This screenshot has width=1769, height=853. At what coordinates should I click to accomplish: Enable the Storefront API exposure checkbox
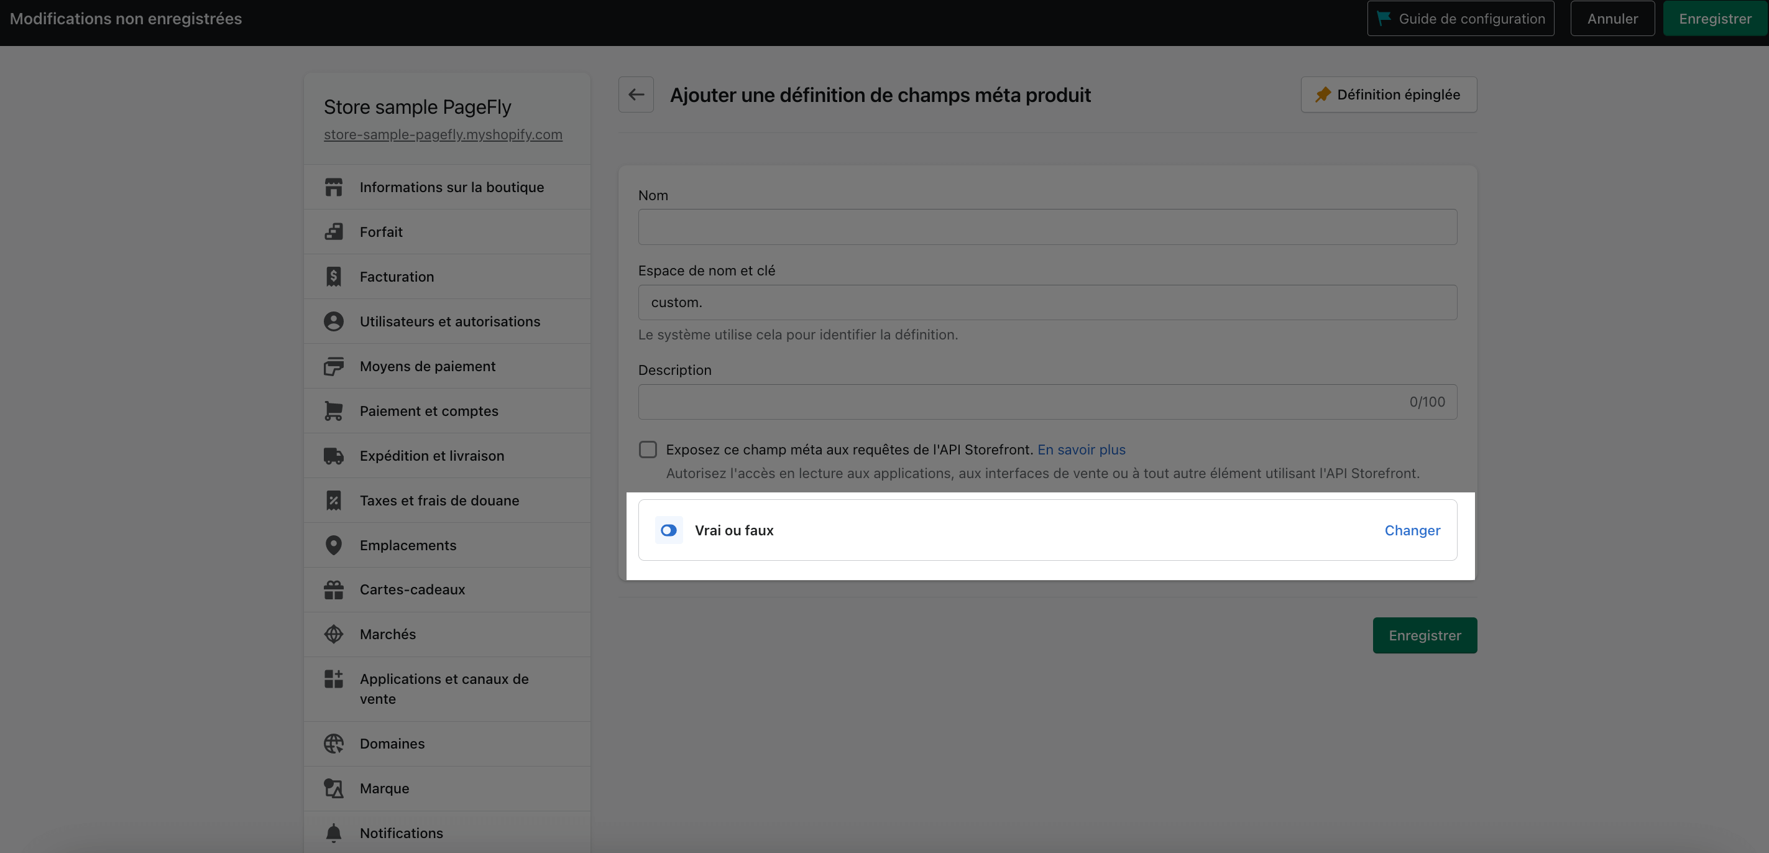click(x=648, y=449)
